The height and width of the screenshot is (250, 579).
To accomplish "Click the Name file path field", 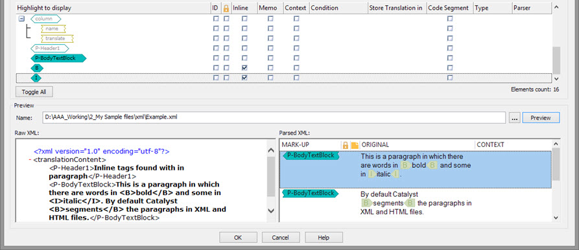I will coord(274,118).
